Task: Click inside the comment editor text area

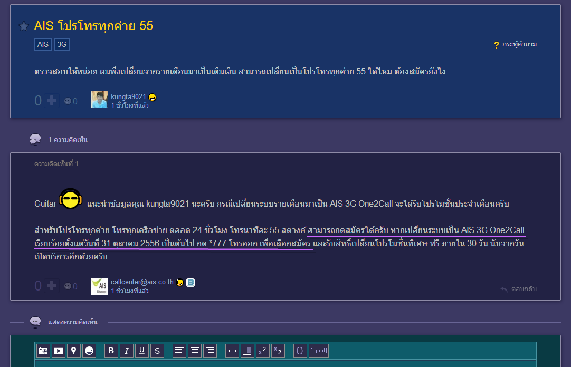Action: 285,363
